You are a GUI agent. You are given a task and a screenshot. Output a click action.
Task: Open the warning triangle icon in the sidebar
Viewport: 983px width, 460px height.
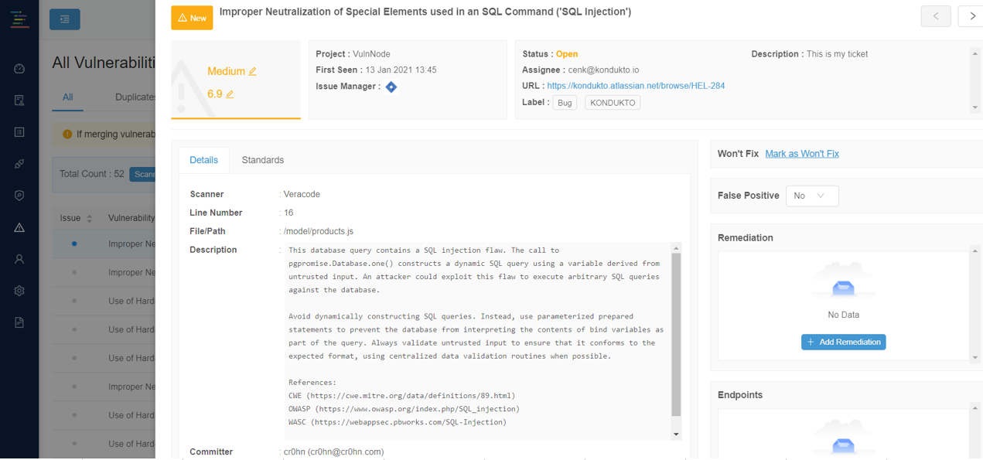click(19, 227)
